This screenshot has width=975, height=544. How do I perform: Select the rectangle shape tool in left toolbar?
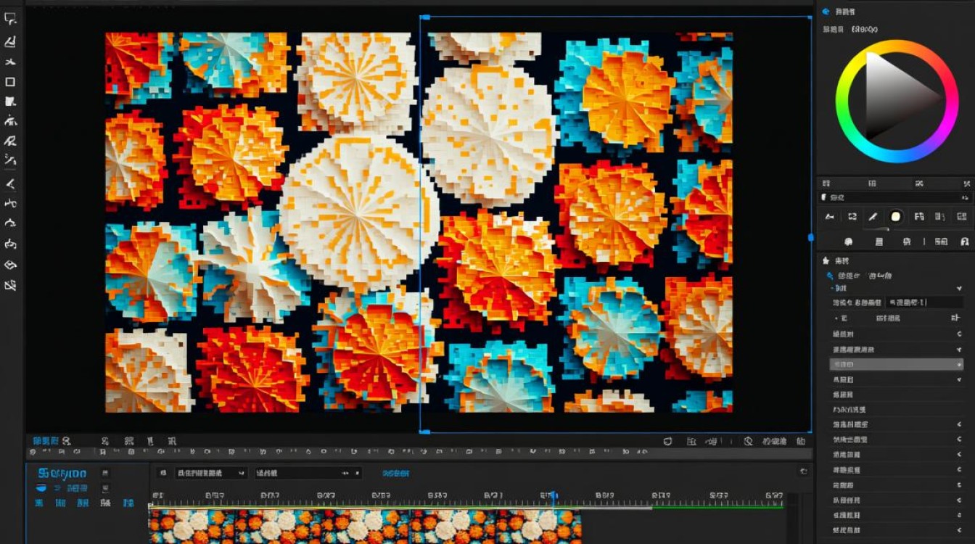click(10, 82)
